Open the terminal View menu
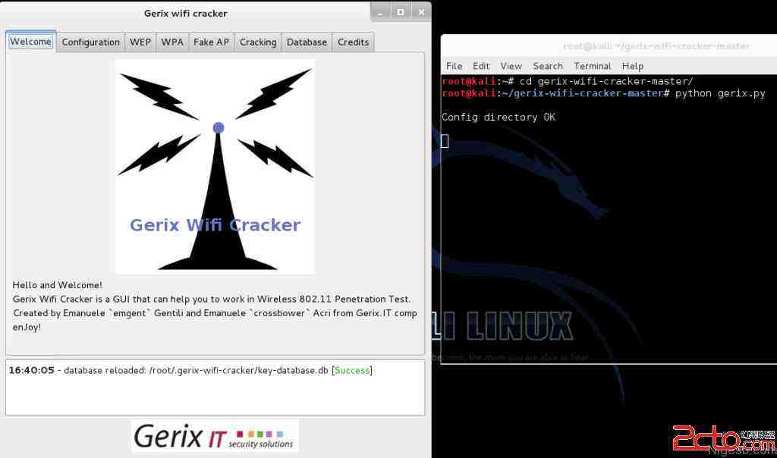 tap(511, 66)
